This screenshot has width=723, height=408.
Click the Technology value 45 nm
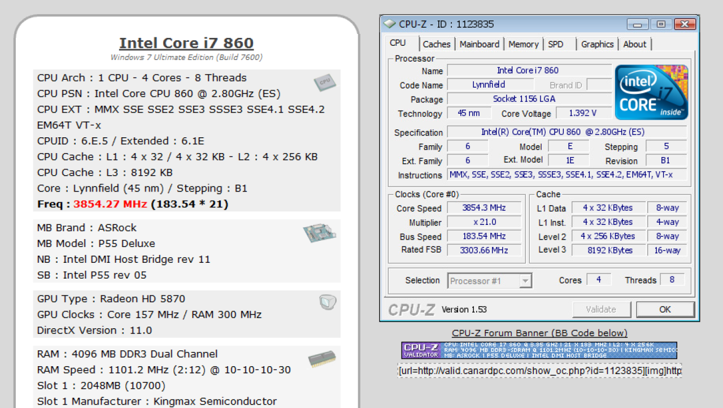tap(469, 113)
